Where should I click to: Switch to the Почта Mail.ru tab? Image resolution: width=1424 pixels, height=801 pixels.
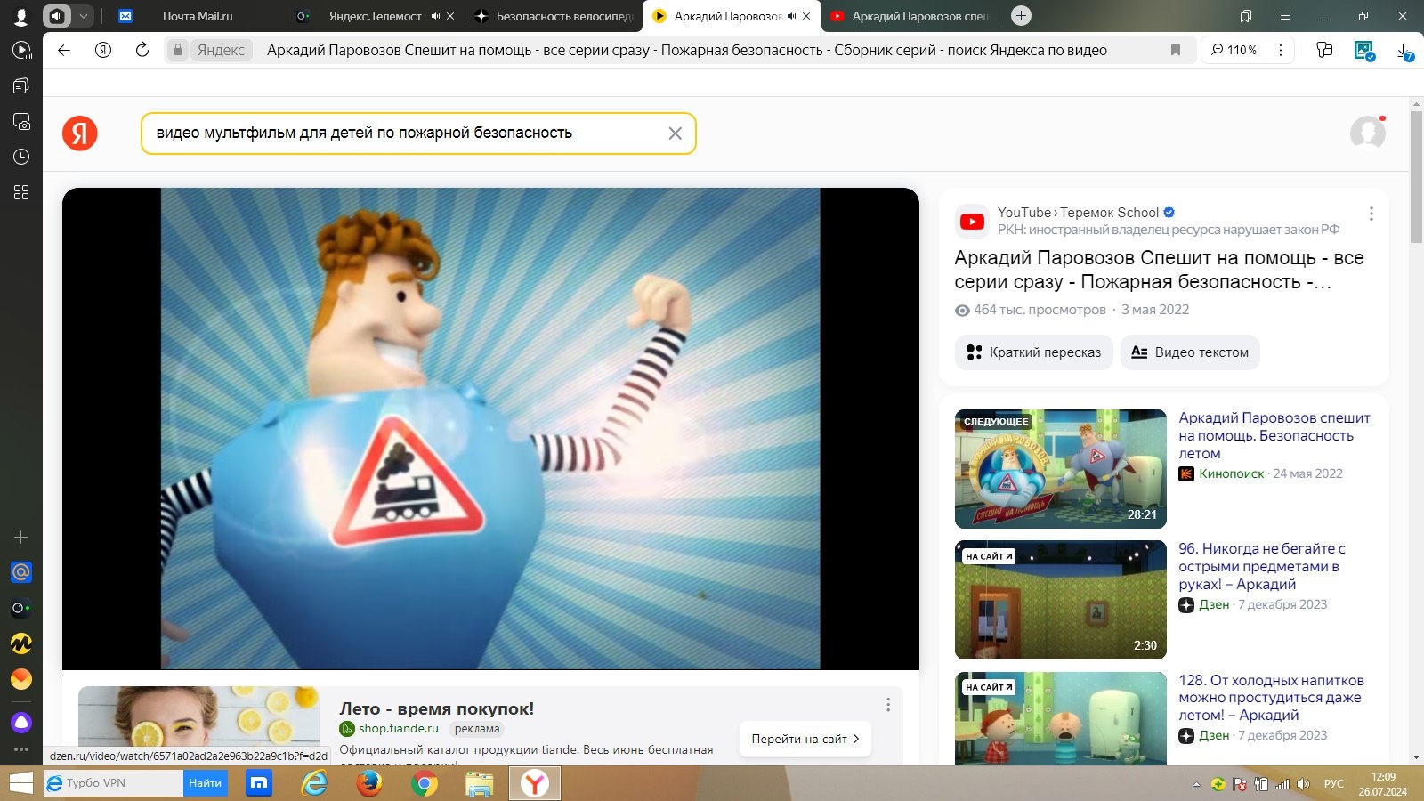pyautogui.click(x=198, y=15)
